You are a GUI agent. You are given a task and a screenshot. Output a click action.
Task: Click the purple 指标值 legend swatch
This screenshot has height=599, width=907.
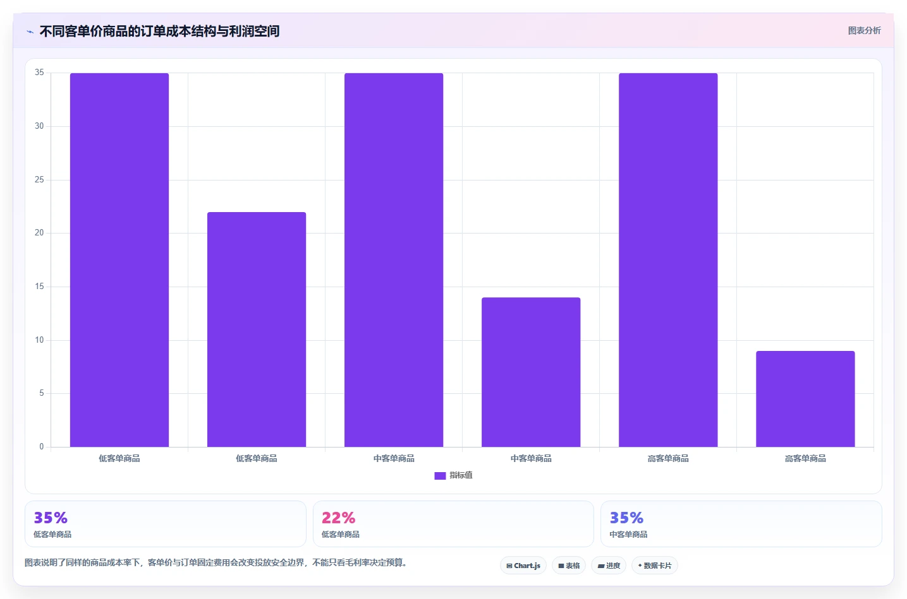coord(440,476)
